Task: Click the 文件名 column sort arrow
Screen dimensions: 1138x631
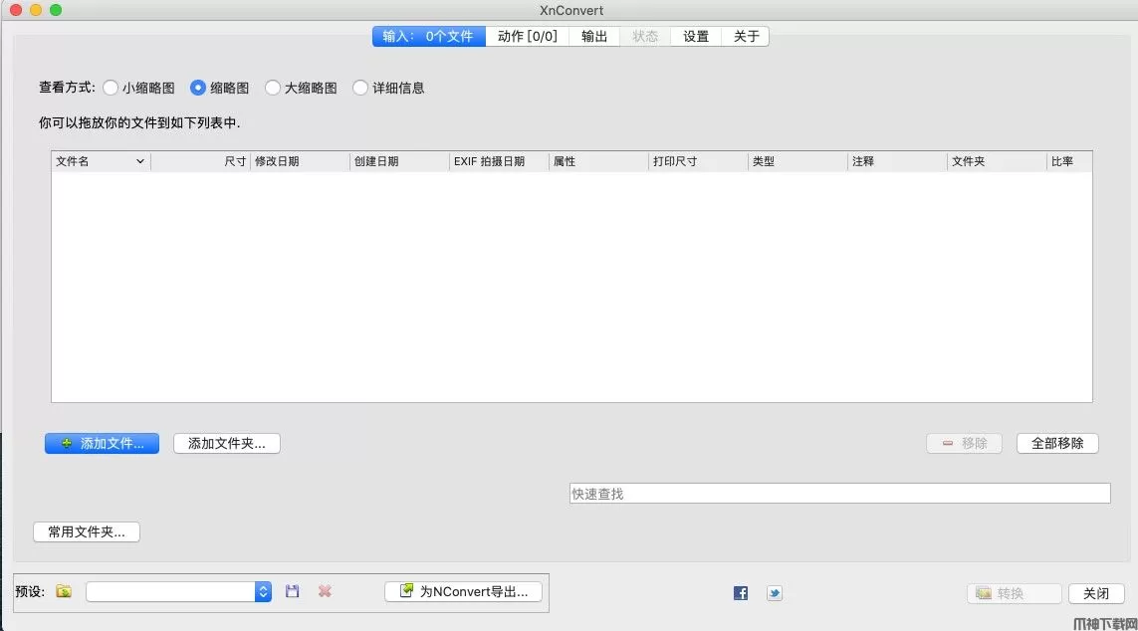Action: click(139, 161)
